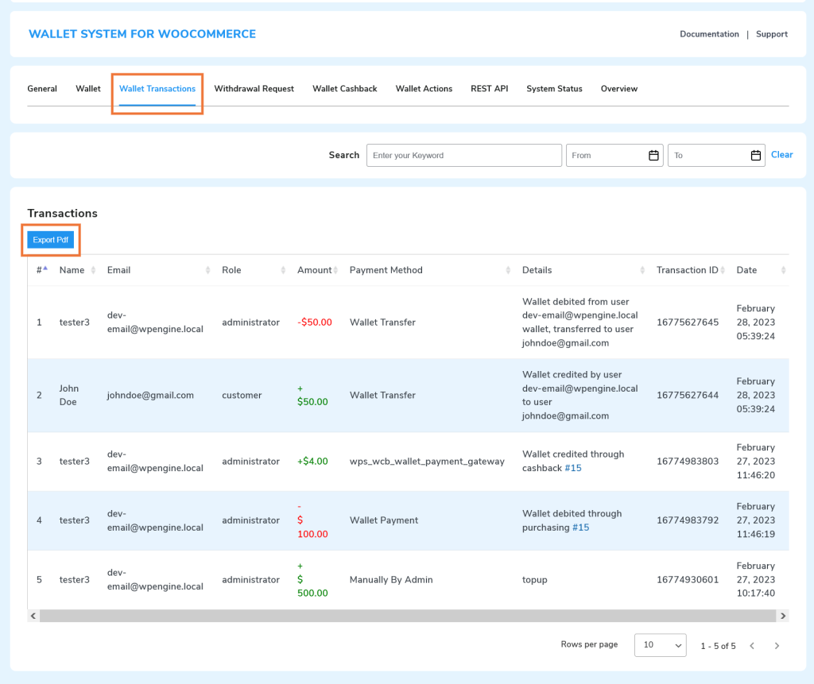Open the Support link
This screenshot has height=684, width=814.
[x=772, y=34]
